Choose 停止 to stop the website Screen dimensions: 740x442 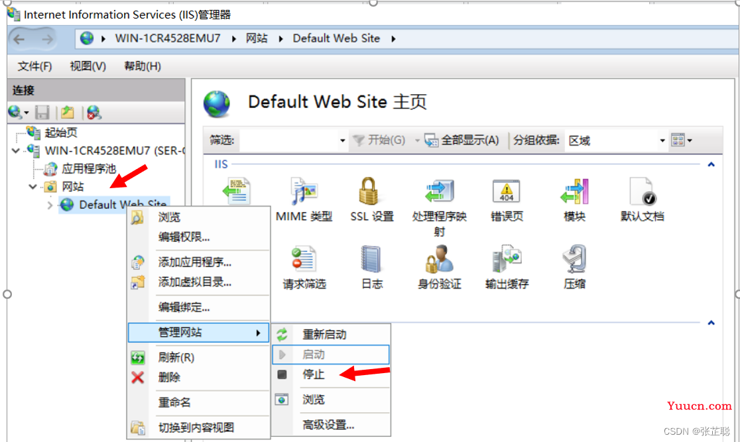332,374
